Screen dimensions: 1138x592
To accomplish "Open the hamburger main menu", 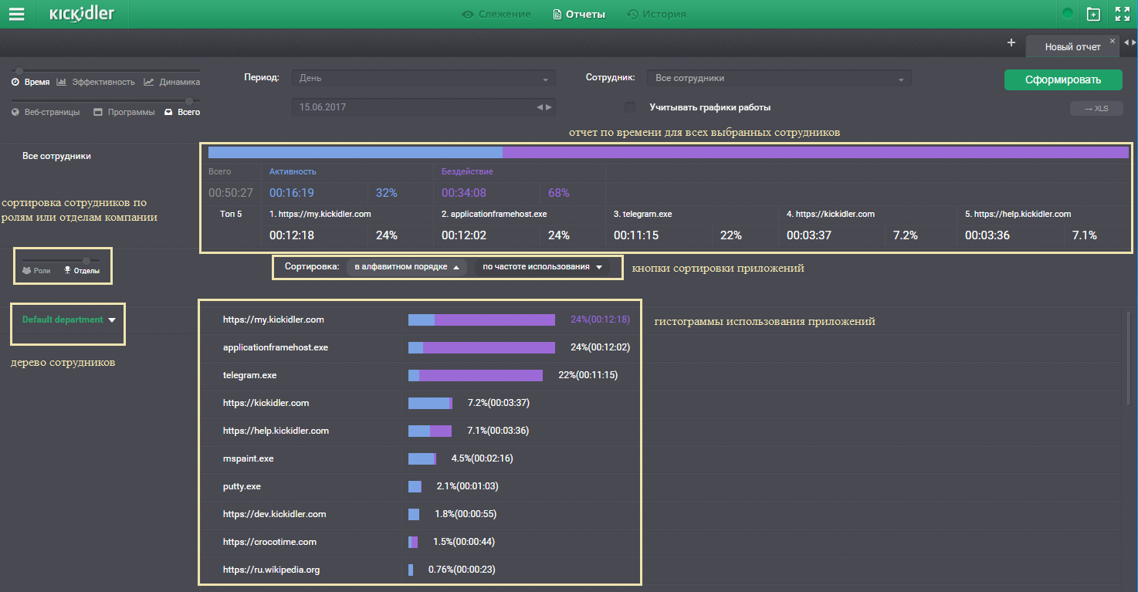I will click(x=16, y=14).
